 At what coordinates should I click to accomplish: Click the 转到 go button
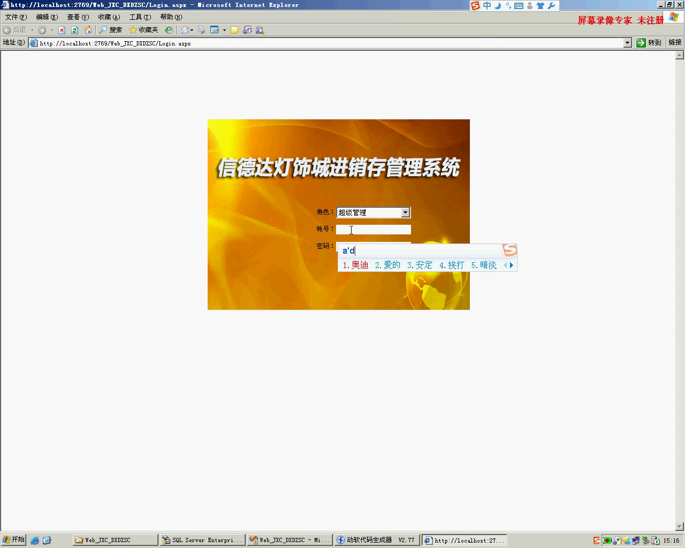coord(649,43)
